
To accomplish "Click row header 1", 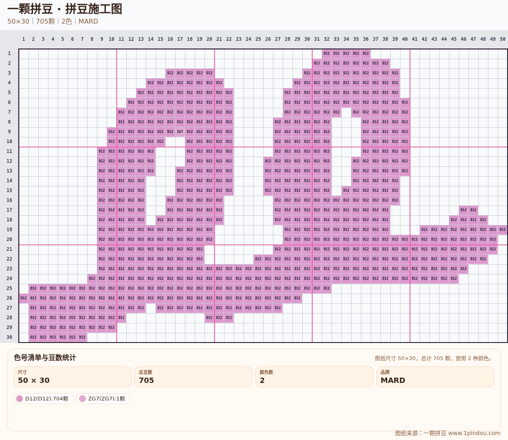I will (9, 53).
